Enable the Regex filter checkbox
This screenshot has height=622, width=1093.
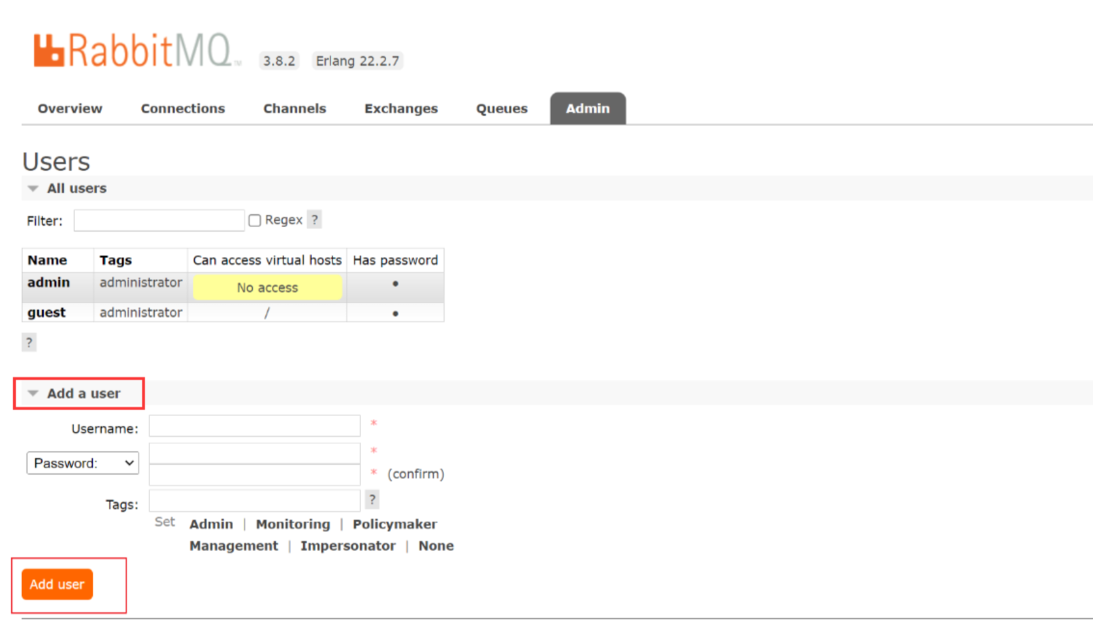click(x=255, y=220)
